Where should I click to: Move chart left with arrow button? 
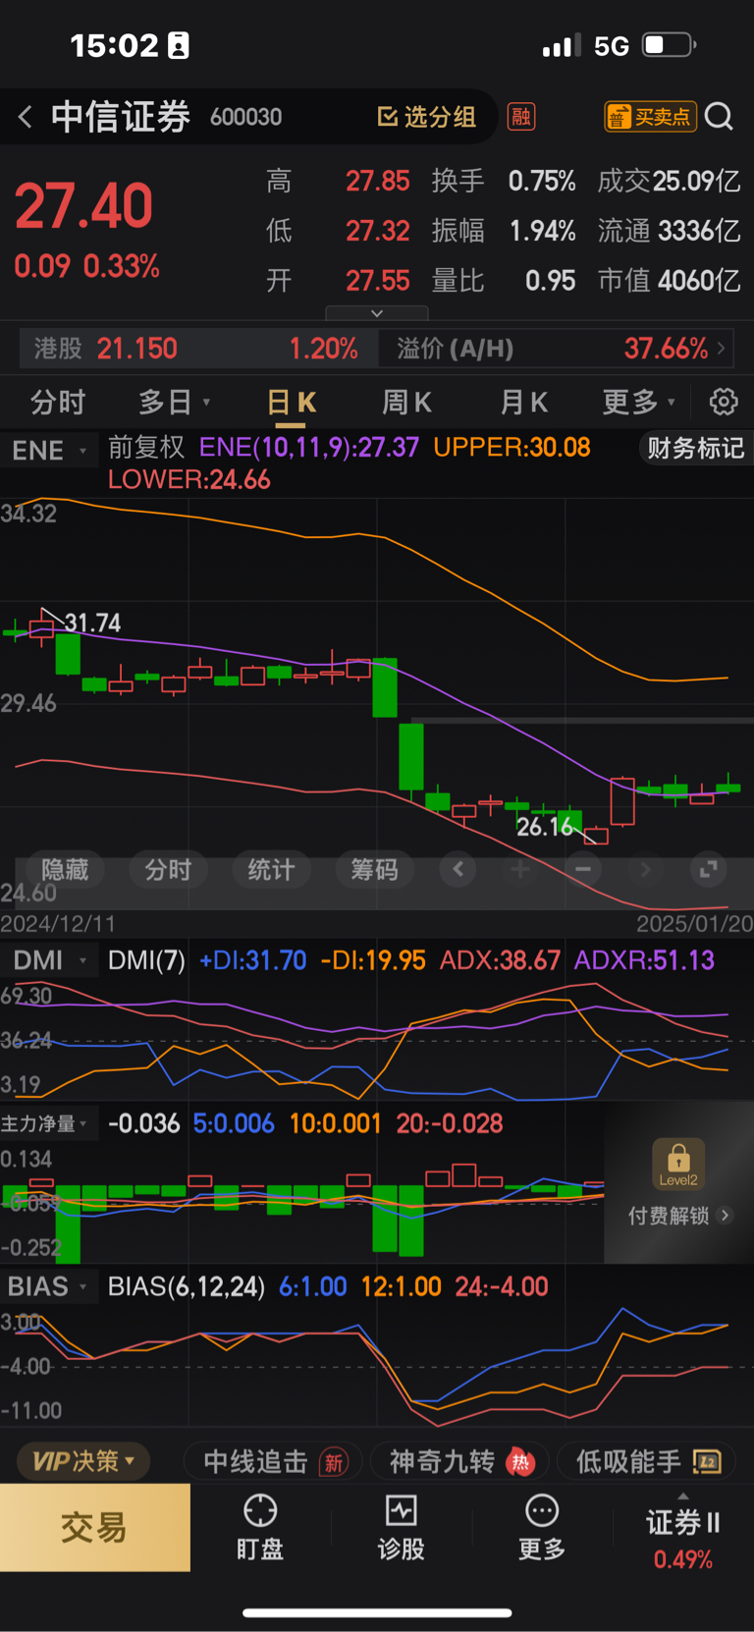(x=458, y=869)
